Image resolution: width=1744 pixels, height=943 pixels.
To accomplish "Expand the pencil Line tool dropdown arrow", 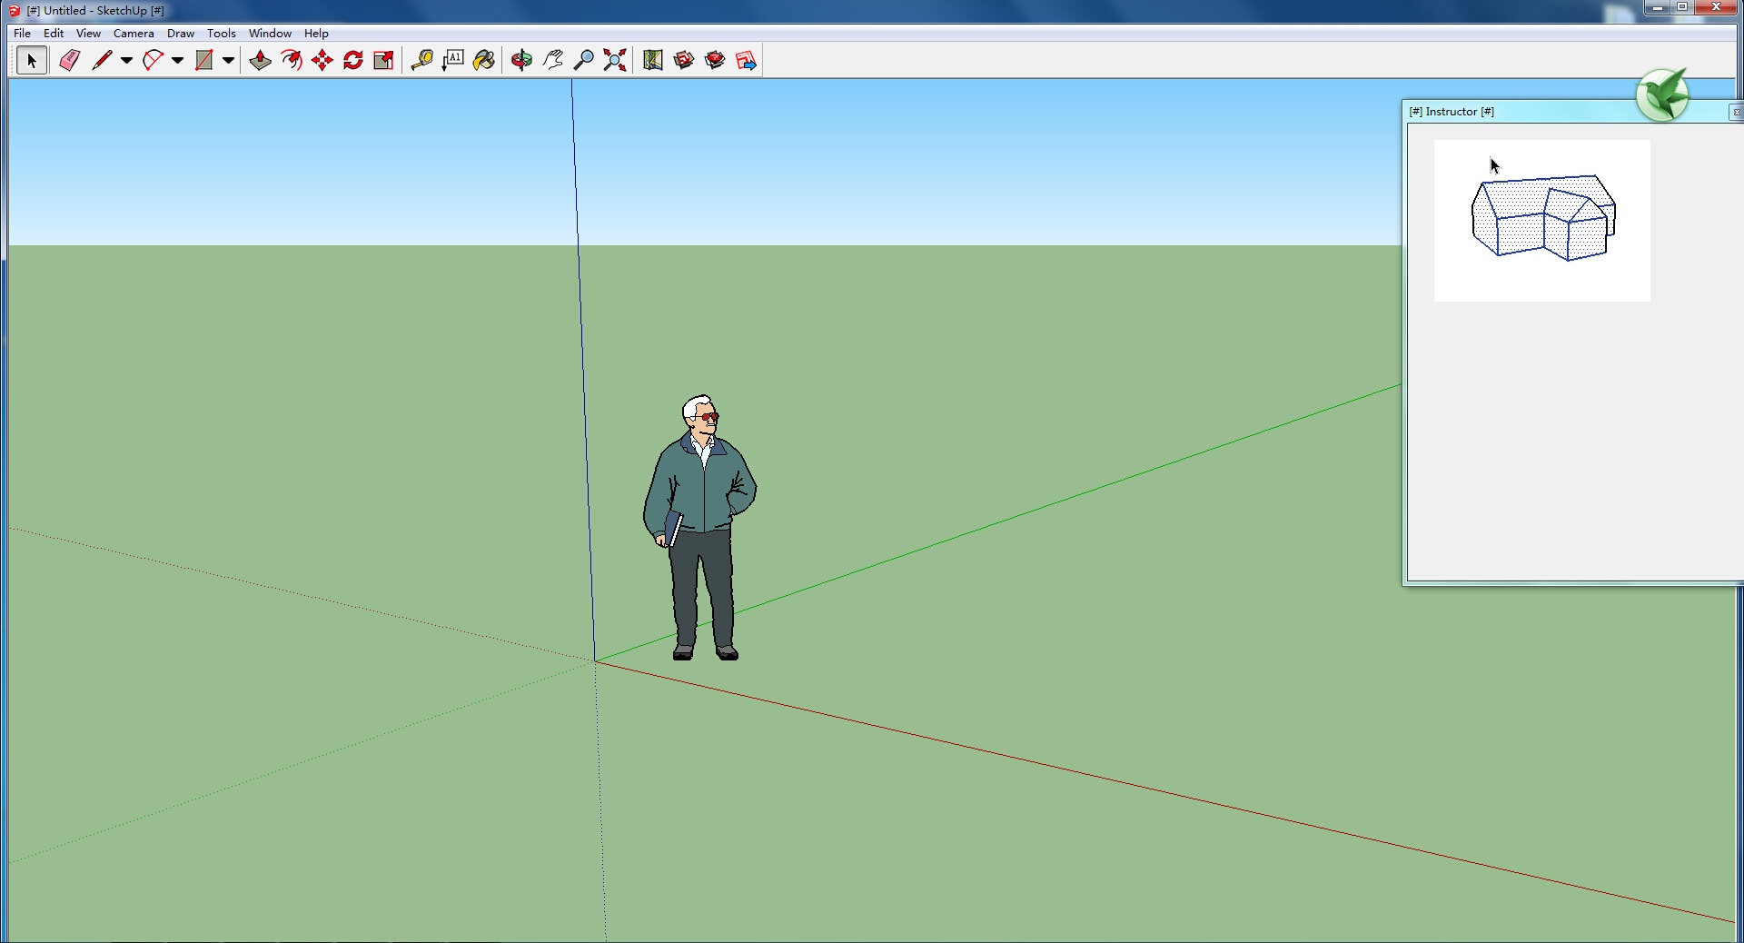I will pyautogui.click(x=127, y=61).
